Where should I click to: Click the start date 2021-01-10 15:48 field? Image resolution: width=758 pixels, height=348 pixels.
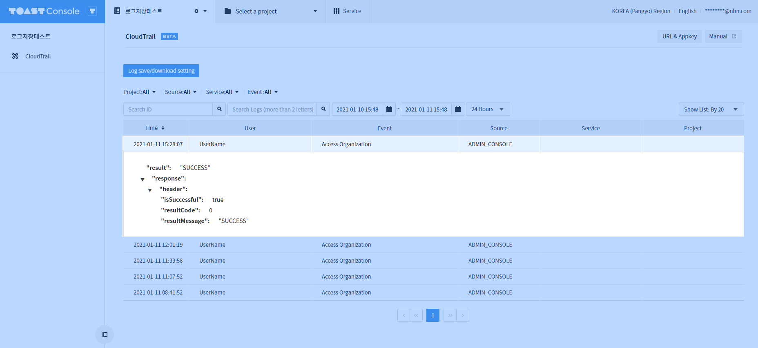tap(357, 109)
